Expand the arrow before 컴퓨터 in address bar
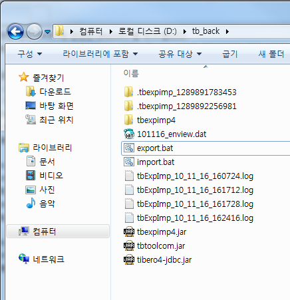The width and height of the screenshot is (290, 300). [72, 31]
